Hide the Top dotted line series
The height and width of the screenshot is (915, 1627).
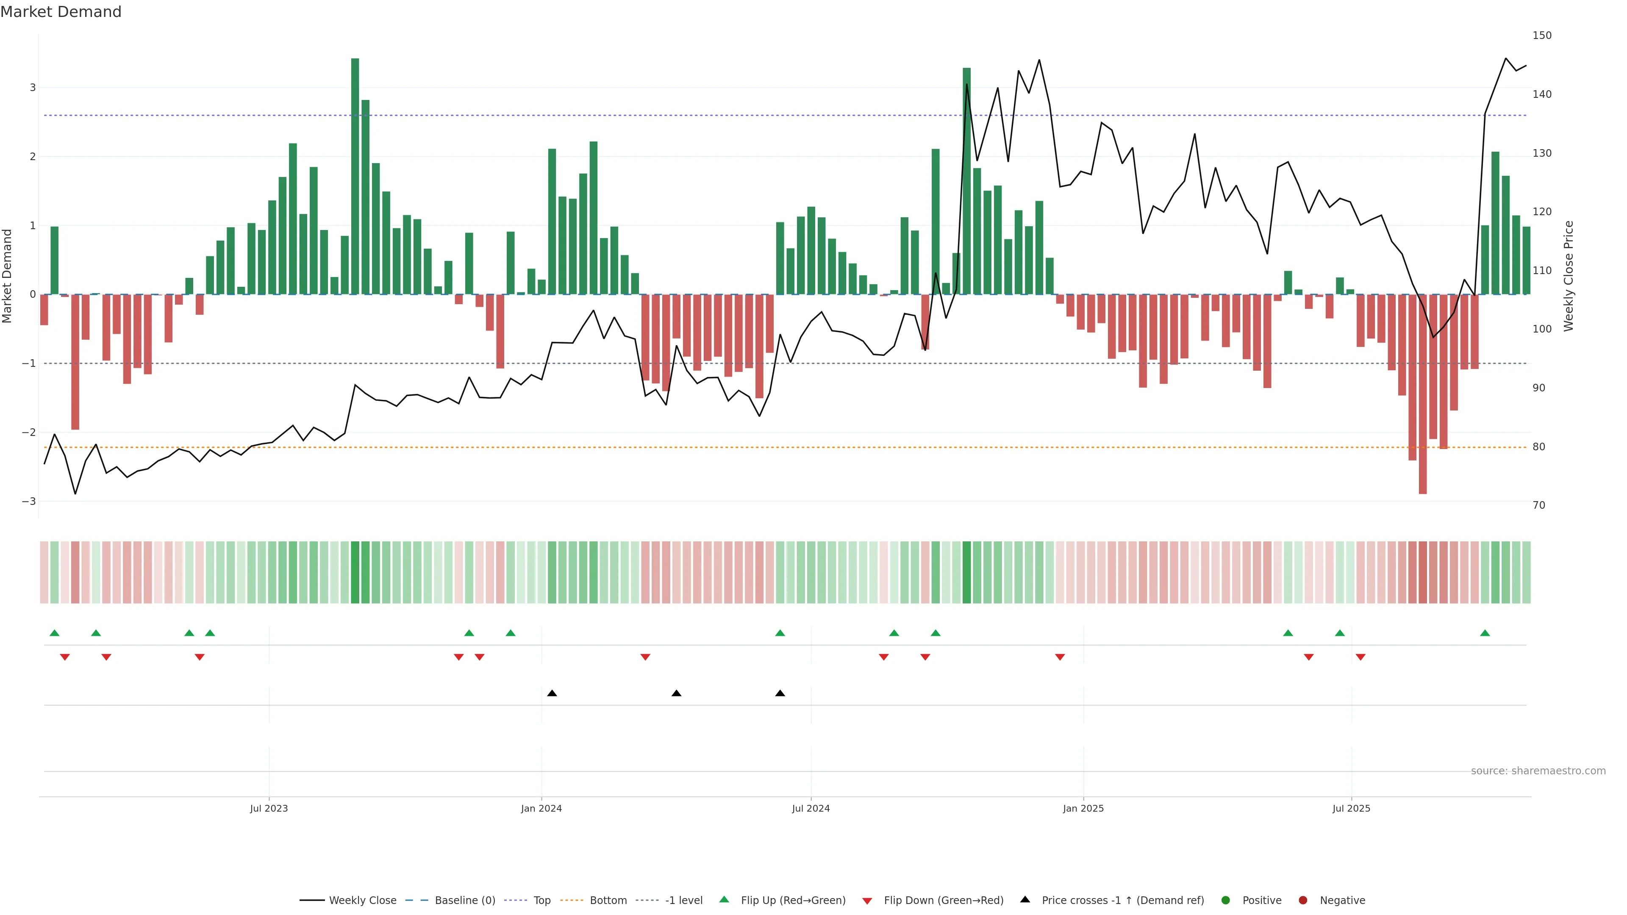(541, 901)
